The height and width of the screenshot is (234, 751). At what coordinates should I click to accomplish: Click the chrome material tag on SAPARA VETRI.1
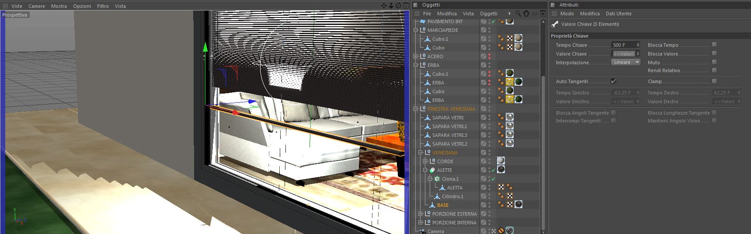pos(510,126)
